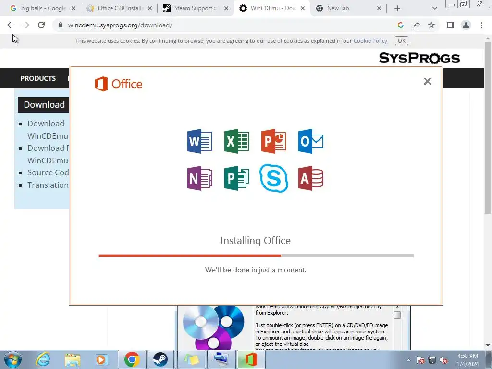Image resolution: width=492 pixels, height=369 pixels.
Task: Click the muted volume tray icon
Action: [443, 360]
